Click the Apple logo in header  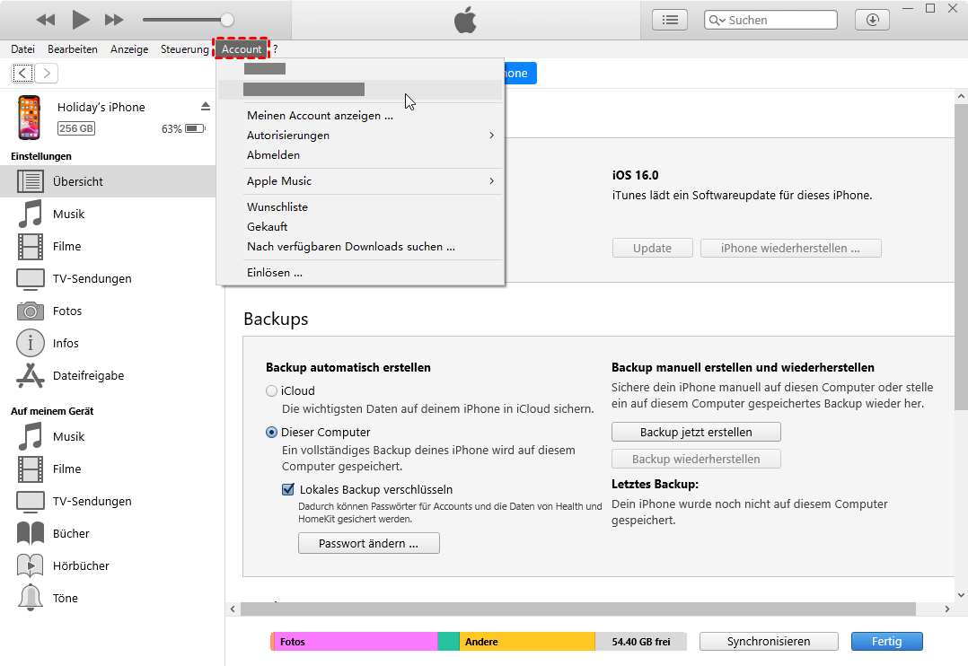pos(465,21)
